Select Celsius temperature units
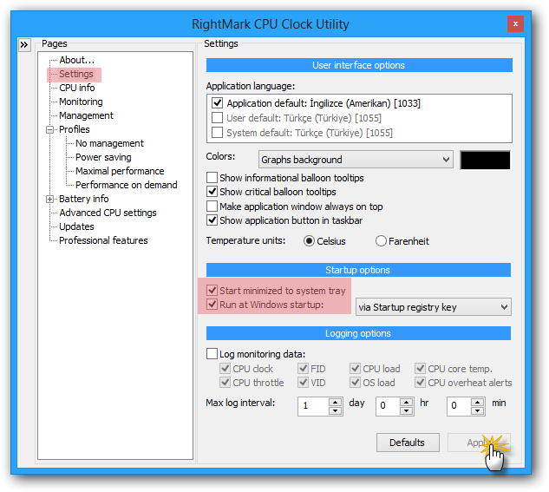The width and height of the screenshot is (549, 492). 309,241
